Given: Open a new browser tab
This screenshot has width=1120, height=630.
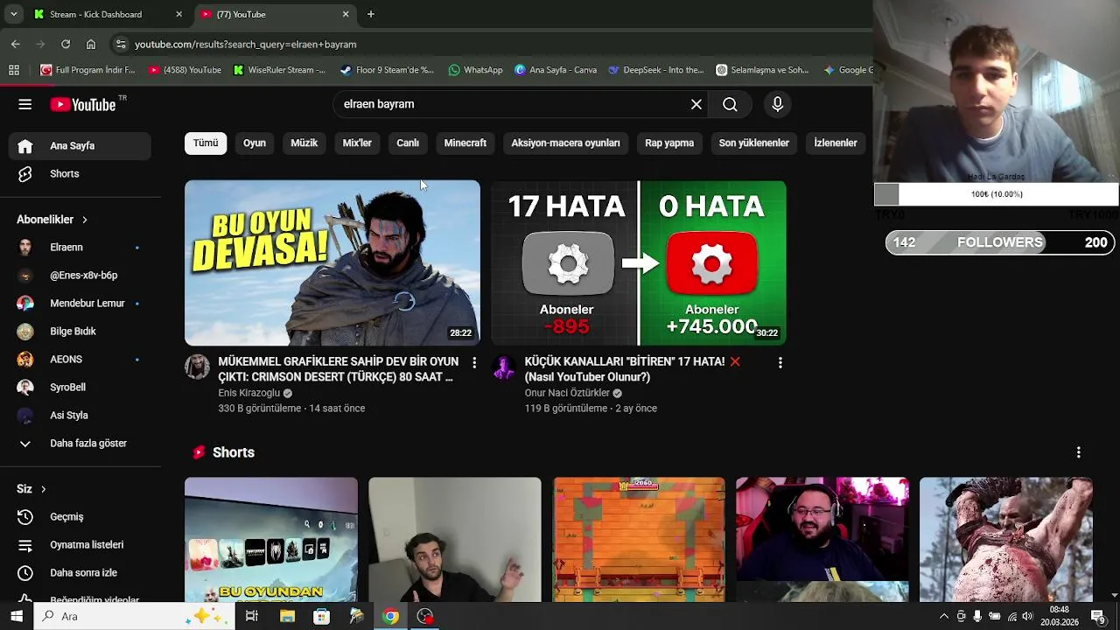Looking at the screenshot, I should 371,14.
